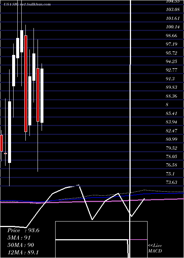Click the 82.47 price axis label

coord(171,130)
